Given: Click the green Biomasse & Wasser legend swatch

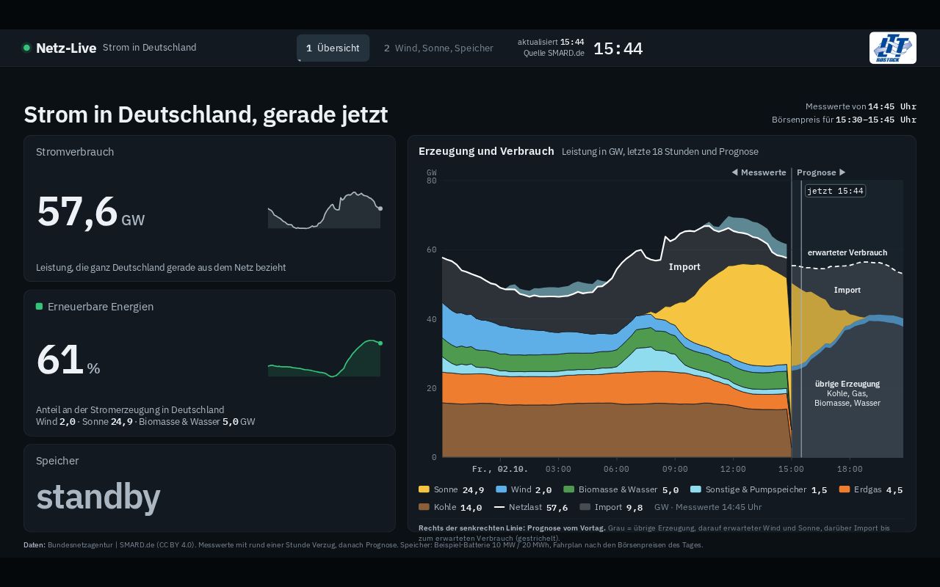Looking at the screenshot, I should 568,489.
